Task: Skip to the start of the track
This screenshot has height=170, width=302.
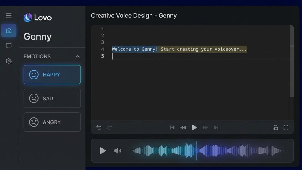Action: pos(172,127)
